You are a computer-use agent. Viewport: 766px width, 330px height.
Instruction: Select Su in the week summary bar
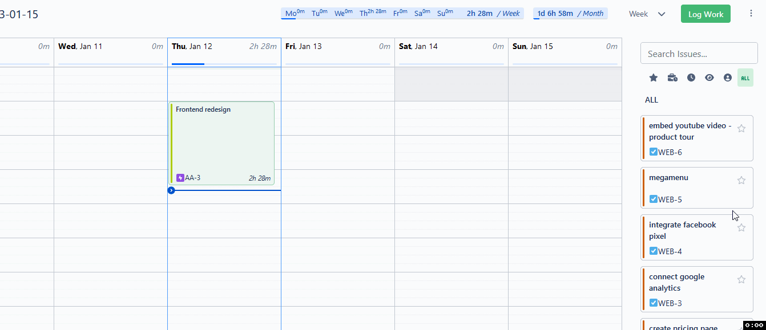(445, 13)
